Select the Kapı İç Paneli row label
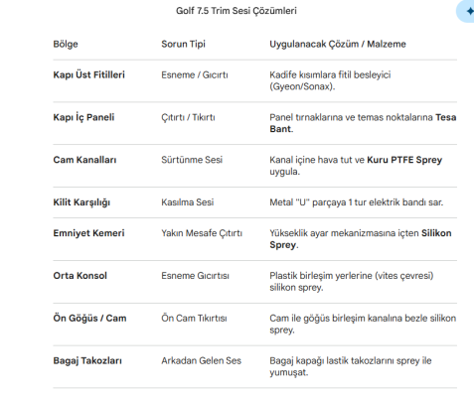This screenshot has width=474, height=397. click(x=83, y=117)
